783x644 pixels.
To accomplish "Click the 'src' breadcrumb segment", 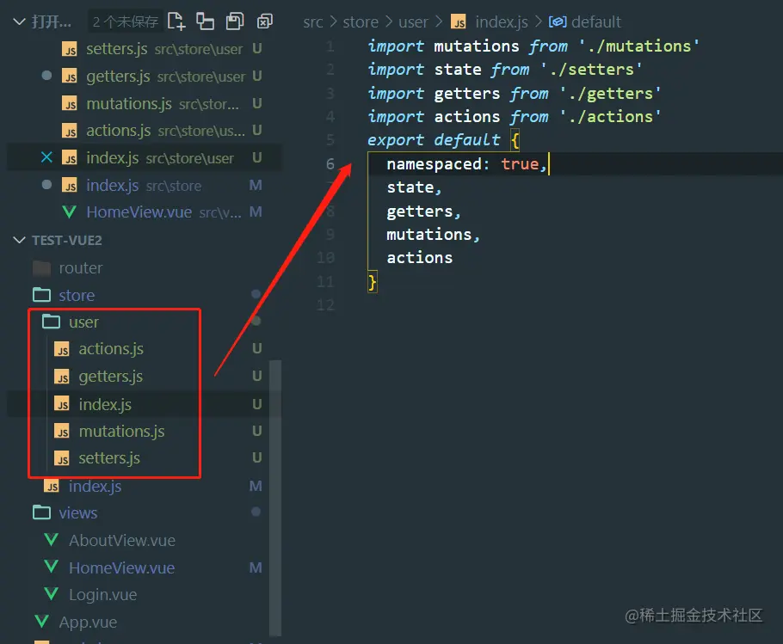I will click(313, 22).
